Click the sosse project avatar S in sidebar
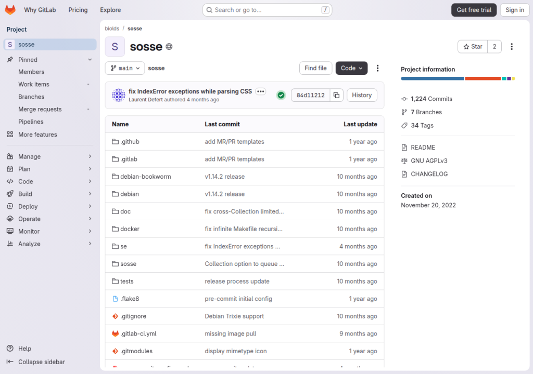533x374 pixels. 10,45
